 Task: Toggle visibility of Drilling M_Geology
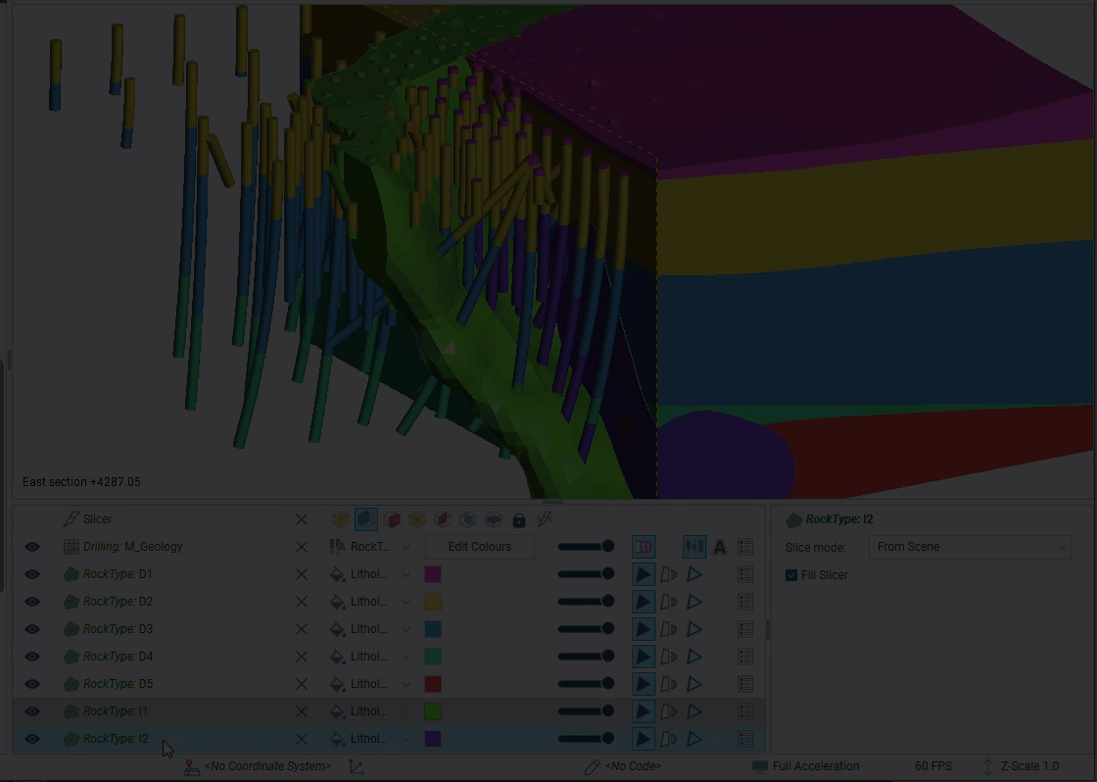32,547
